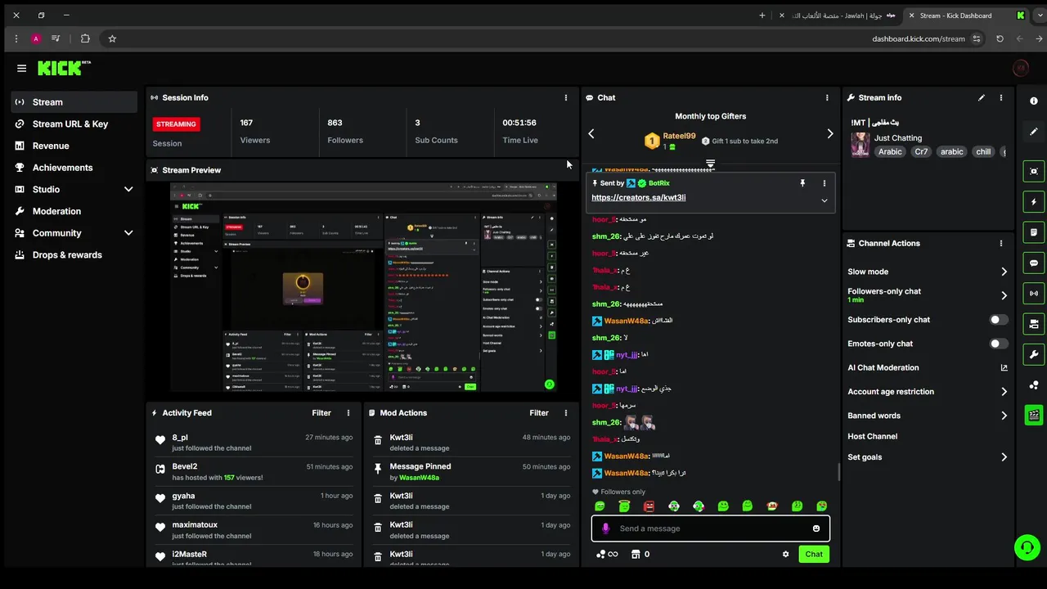Click the green clapperboard icon in right toolbar
Image resolution: width=1047 pixels, height=589 pixels.
coord(1034,415)
